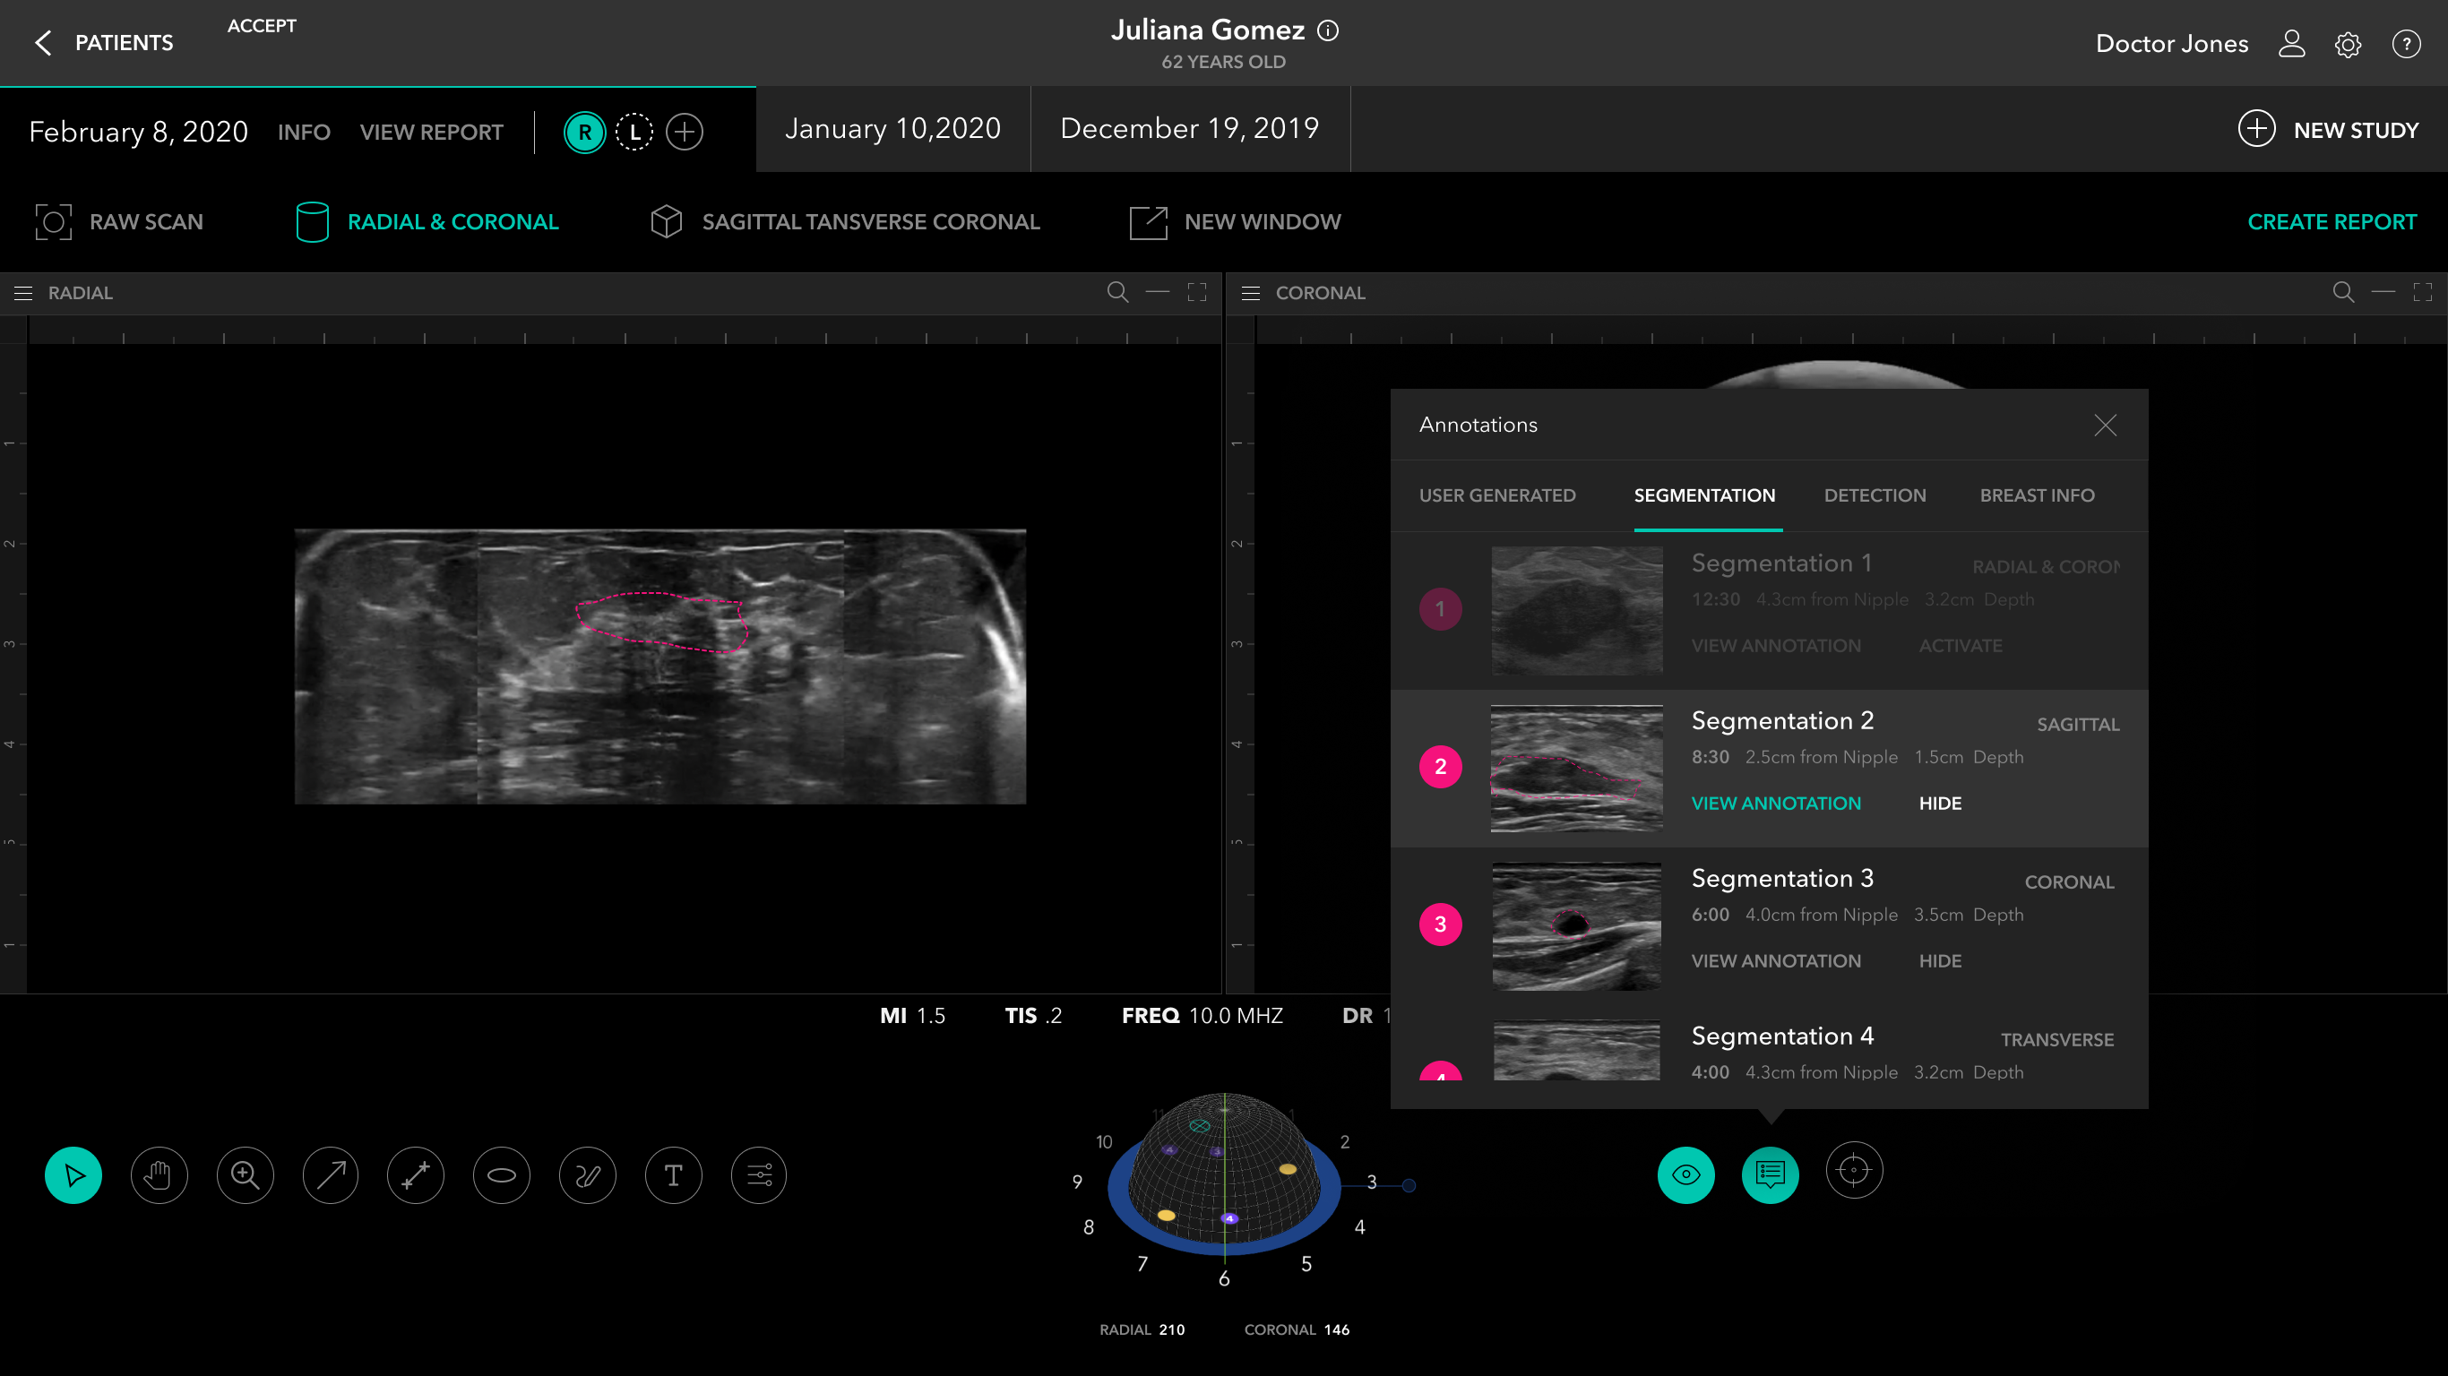
Task: Toggle the eye visibility button
Action: 1685,1175
